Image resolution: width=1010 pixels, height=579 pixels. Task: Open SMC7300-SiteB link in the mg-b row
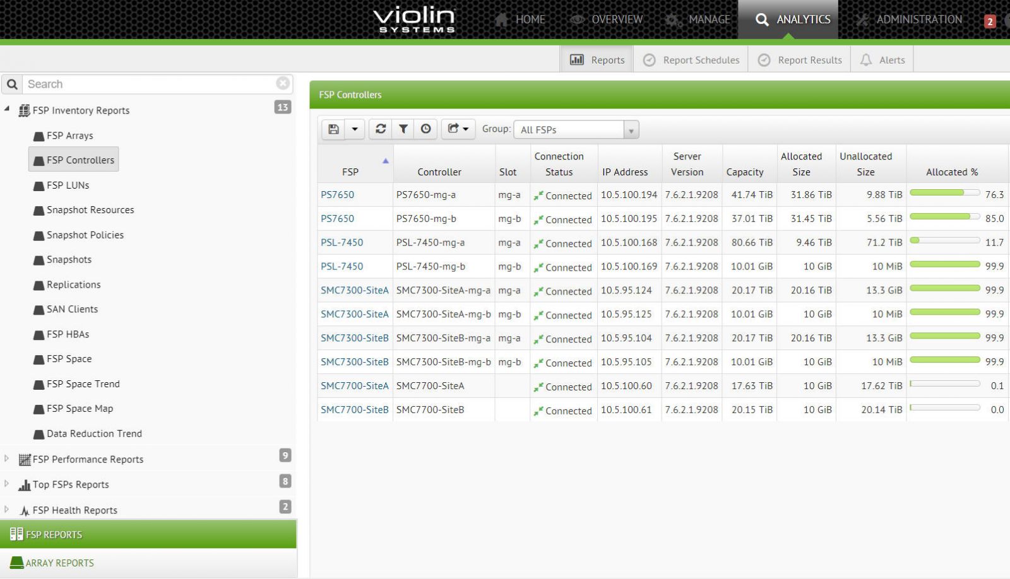355,362
